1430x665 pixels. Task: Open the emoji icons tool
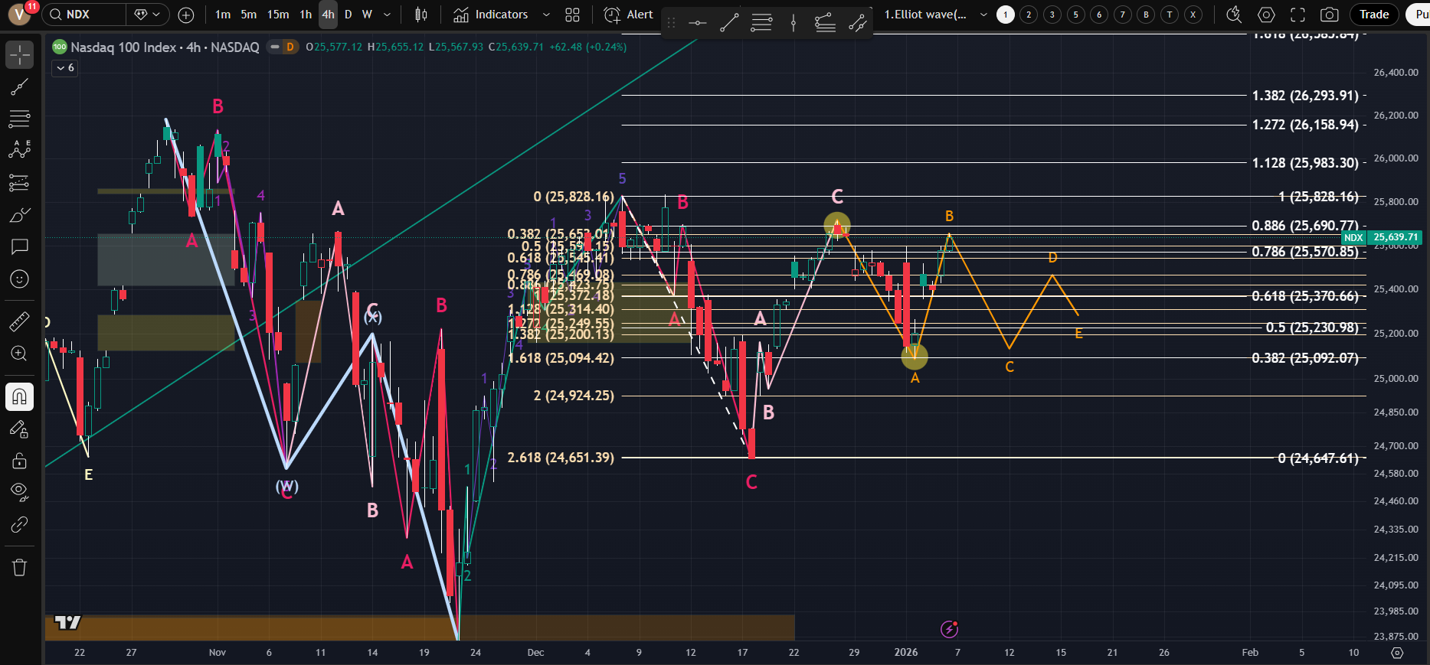point(19,279)
